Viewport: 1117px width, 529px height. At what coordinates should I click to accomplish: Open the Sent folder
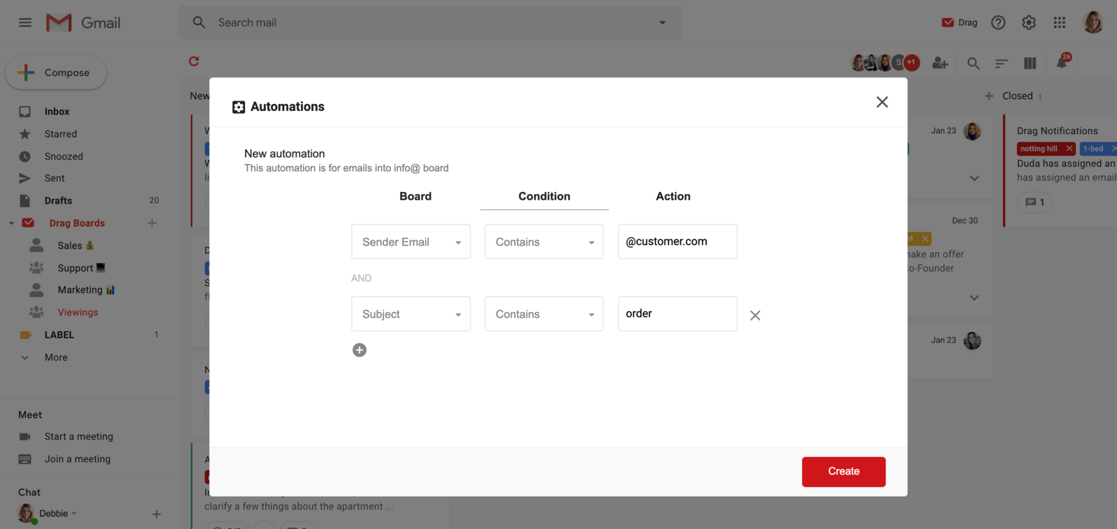pyautogui.click(x=54, y=179)
